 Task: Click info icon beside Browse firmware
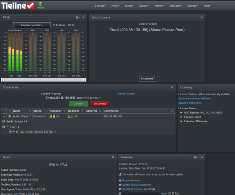120,181
